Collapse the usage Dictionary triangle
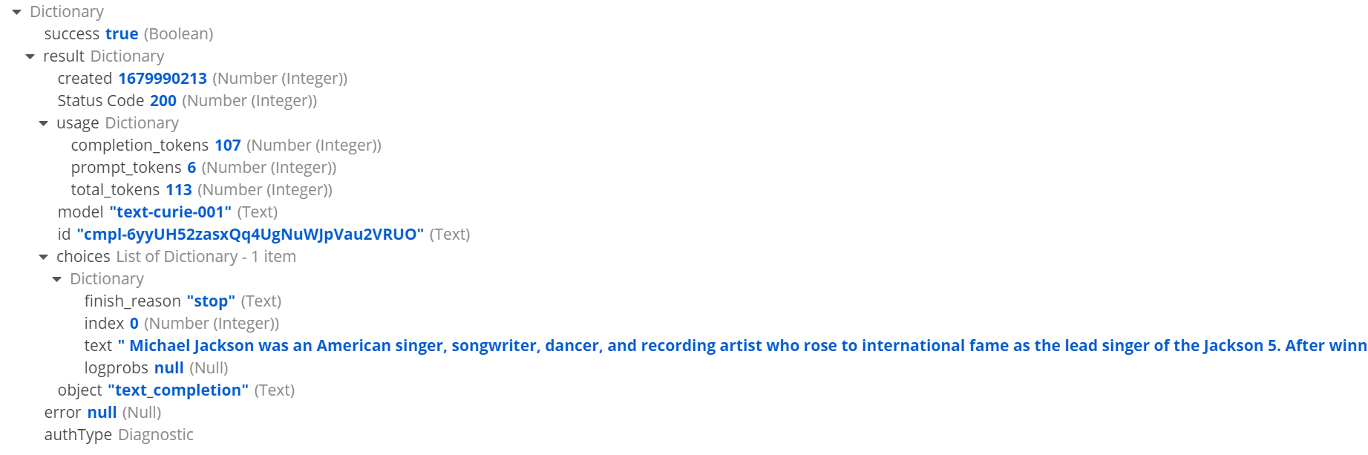 click(x=43, y=124)
